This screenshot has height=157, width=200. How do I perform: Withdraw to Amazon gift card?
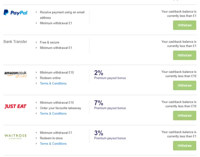click(x=185, y=85)
